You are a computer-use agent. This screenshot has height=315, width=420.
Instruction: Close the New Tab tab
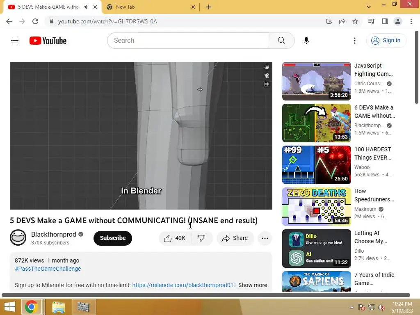pyautogui.click(x=193, y=7)
